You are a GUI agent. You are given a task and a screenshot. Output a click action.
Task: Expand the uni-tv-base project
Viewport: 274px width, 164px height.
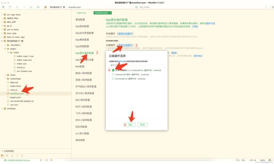[2, 29]
